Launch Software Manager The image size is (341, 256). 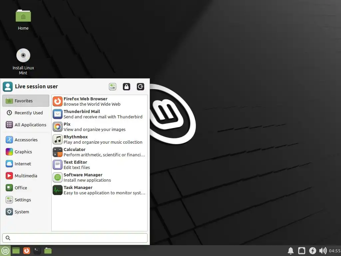coord(99,177)
